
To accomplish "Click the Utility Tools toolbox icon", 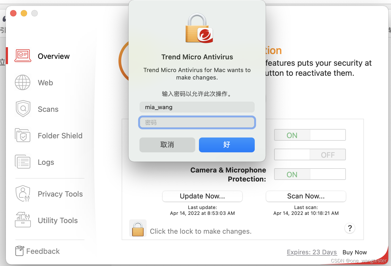I will 23,220.
